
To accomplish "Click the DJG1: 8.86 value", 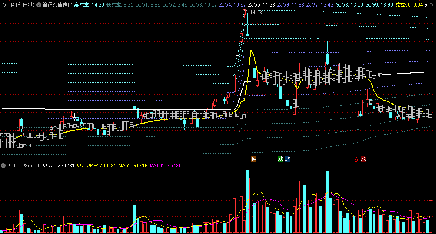I will click(x=148, y=5).
